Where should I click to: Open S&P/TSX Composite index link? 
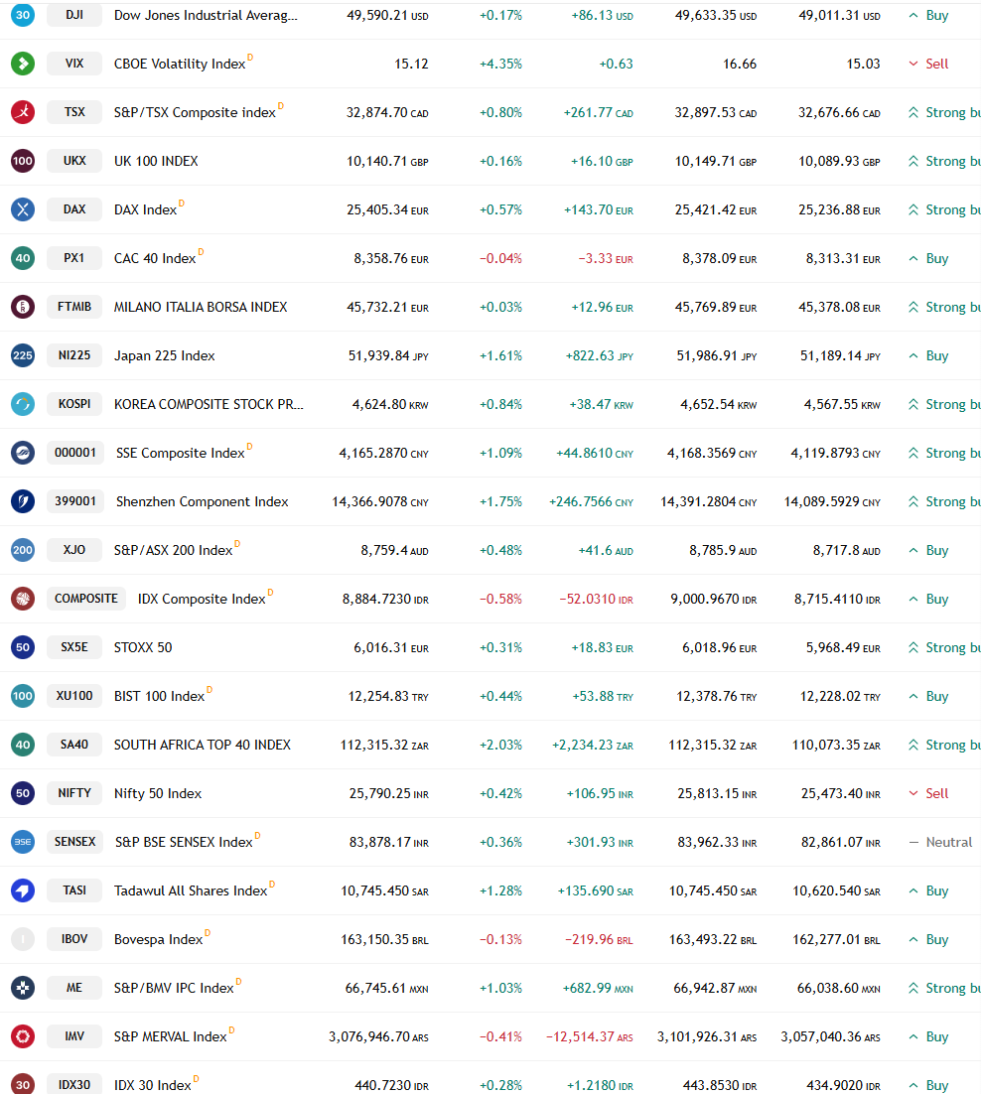196,112
